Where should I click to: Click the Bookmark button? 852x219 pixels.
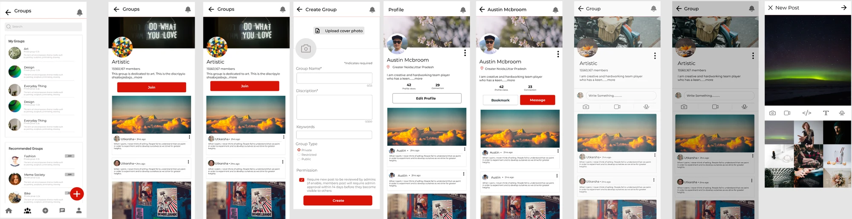(501, 100)
